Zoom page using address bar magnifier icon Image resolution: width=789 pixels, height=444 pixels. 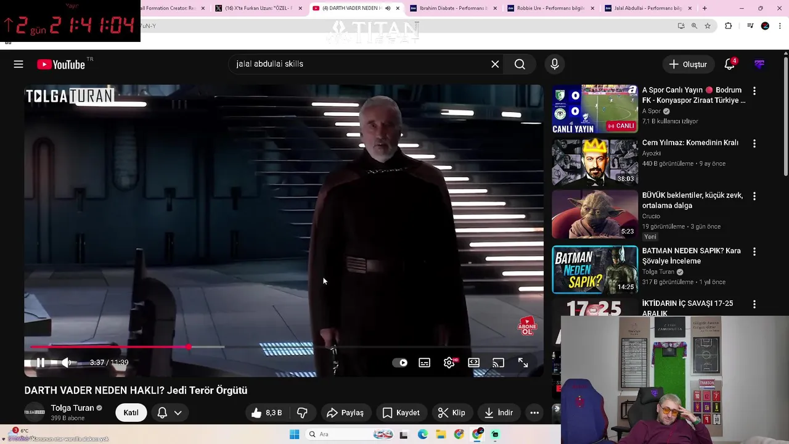(694, 26)
